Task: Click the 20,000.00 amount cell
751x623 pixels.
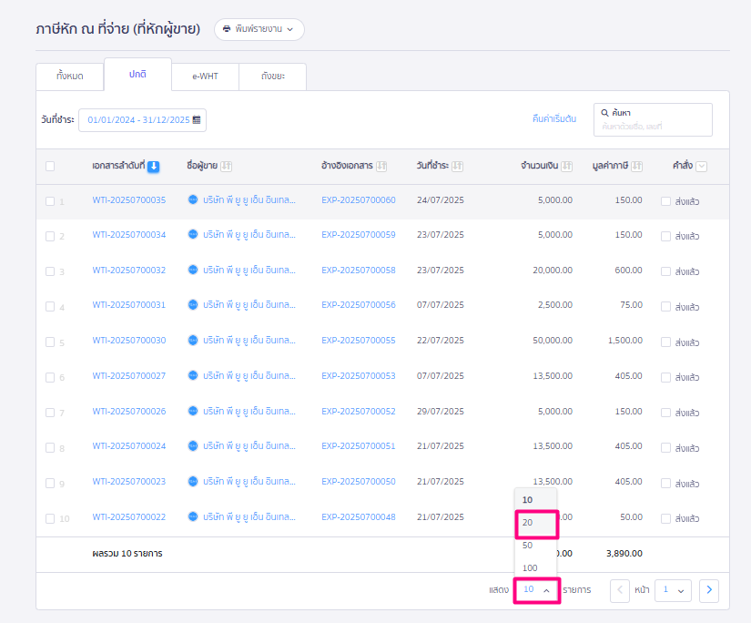Action: [x=553, y=271]
